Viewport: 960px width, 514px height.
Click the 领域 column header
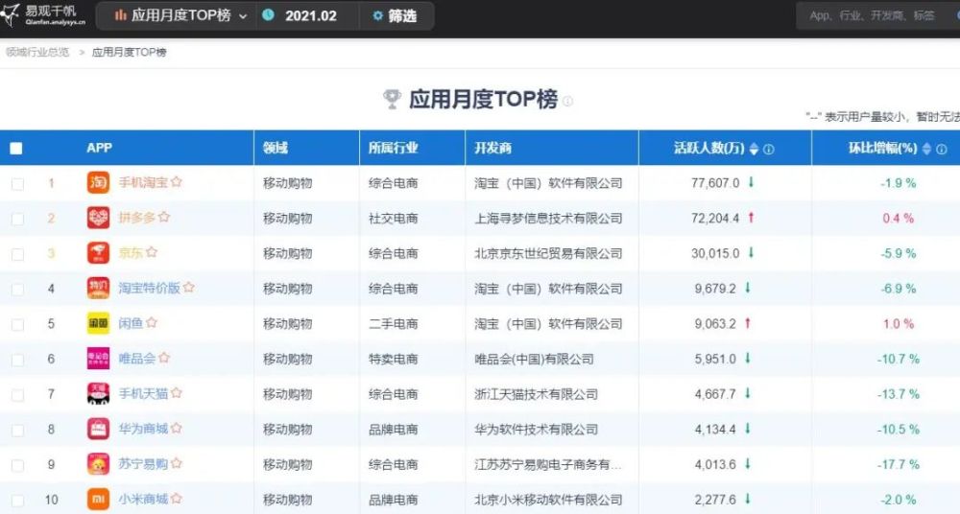click(276, 148)
